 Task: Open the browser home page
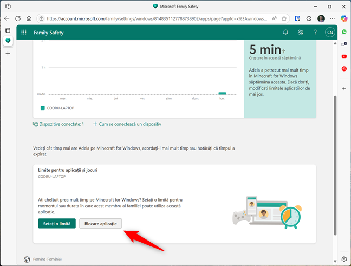coord(29,18)
